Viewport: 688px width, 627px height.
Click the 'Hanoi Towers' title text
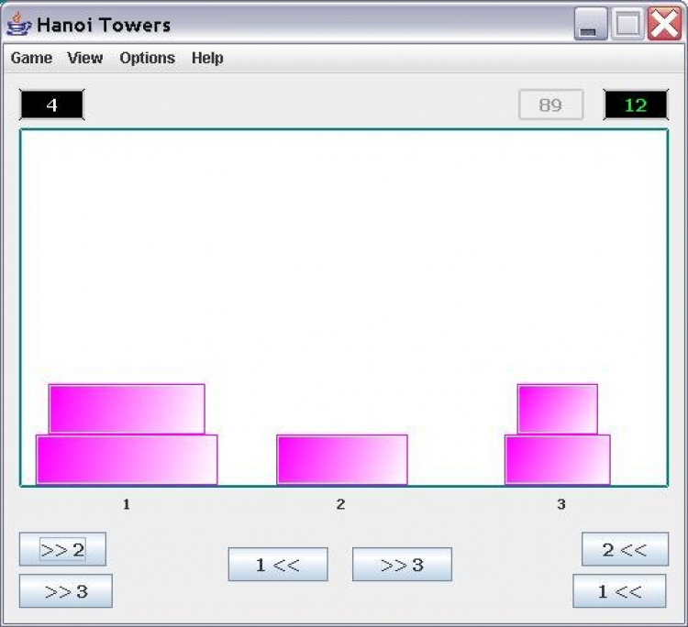pyautogui.click(x=104, y=25)
